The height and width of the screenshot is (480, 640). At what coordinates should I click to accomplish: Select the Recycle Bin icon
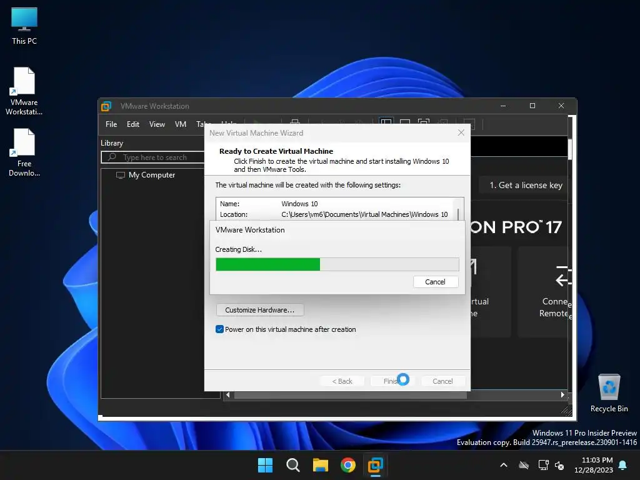tap(609, 393)
